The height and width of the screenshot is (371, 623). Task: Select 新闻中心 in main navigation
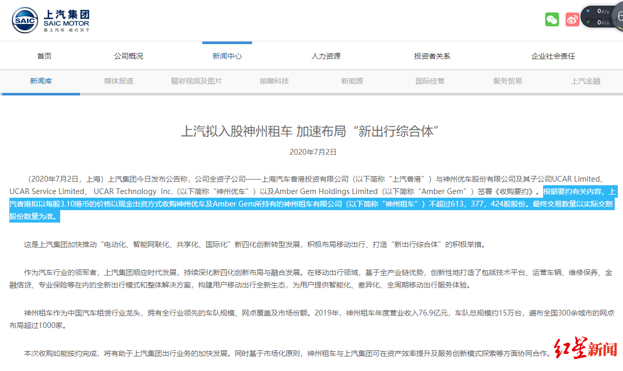(x=227, y=56)
